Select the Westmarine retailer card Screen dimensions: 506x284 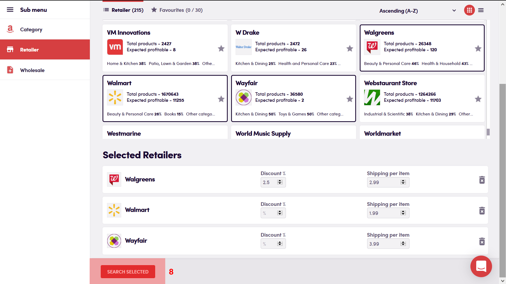coord(165,132)
